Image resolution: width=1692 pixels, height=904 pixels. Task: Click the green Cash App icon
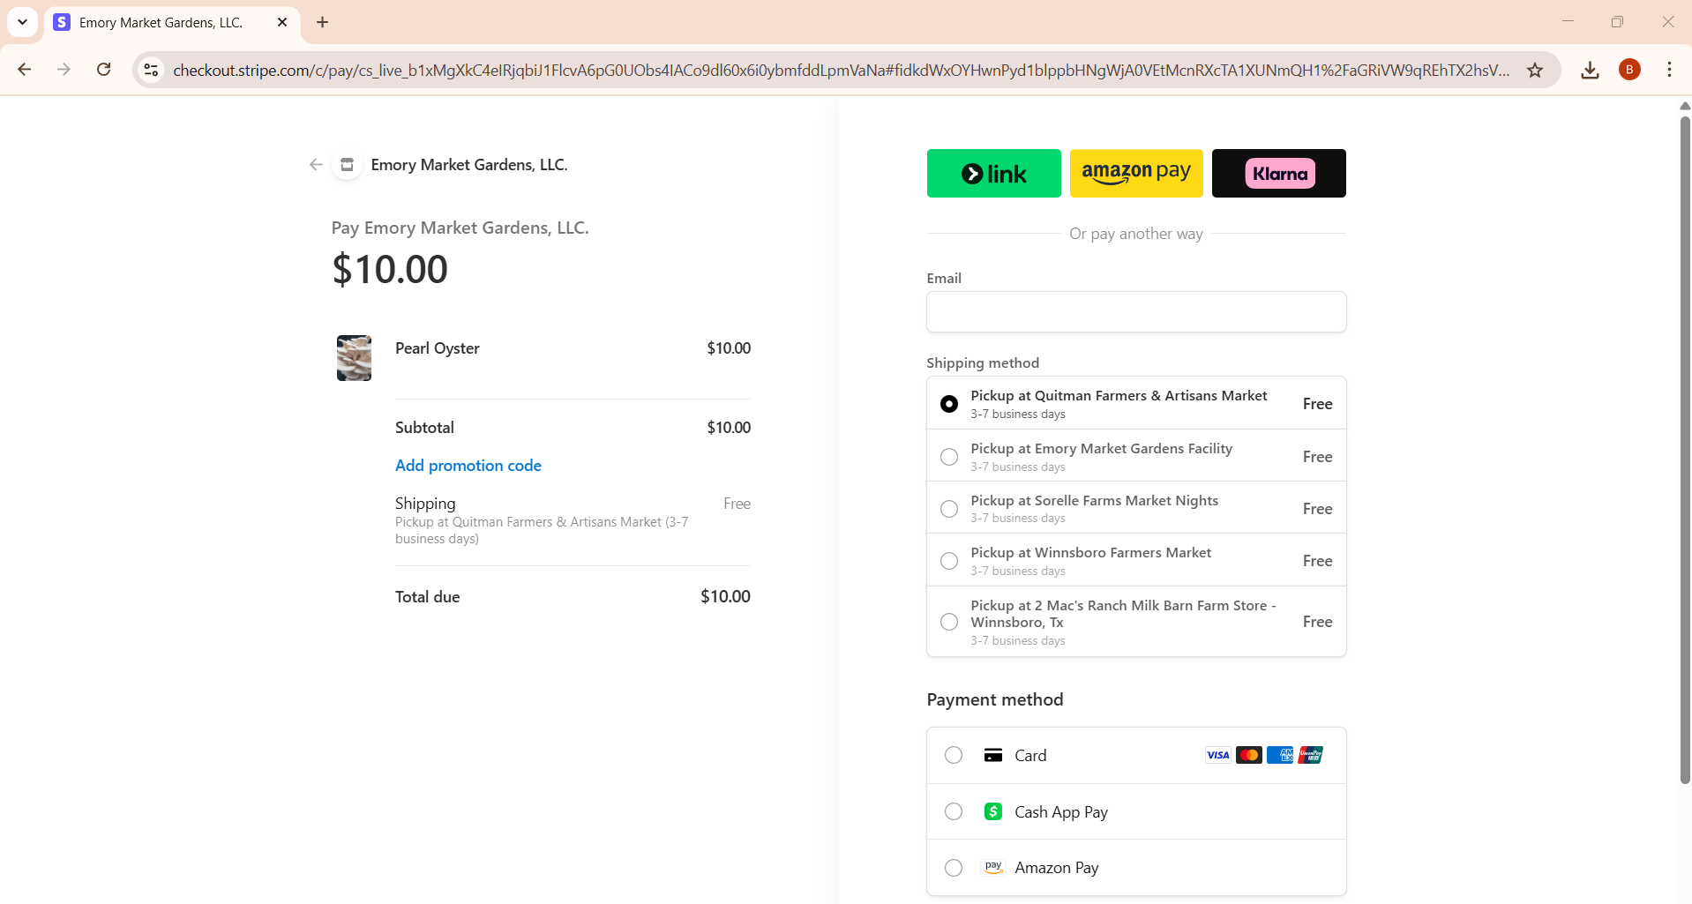tap(993, 811)
